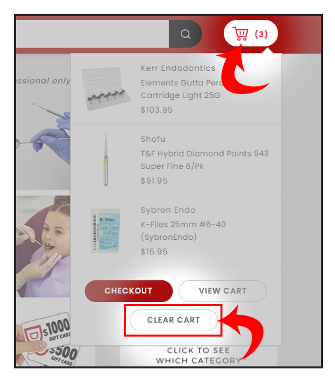Click the CLEAR CART button

tap(173, 320)
